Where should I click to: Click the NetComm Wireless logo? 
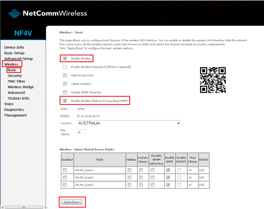[x=48, y=13]
